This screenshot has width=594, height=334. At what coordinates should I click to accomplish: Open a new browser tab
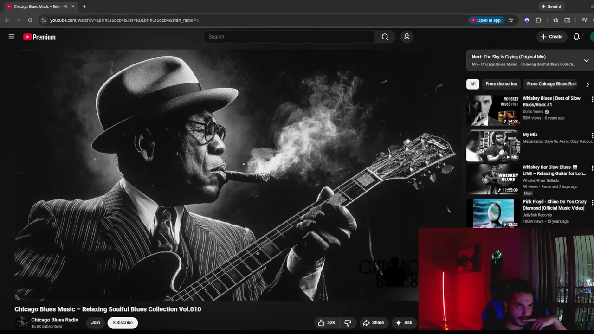click(x=84, y=6)
